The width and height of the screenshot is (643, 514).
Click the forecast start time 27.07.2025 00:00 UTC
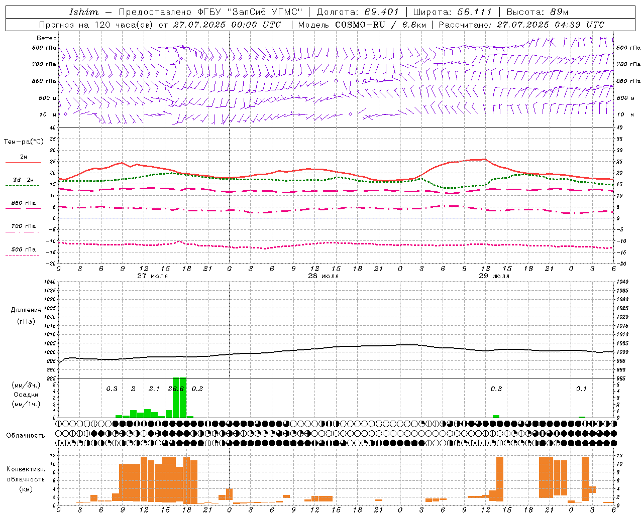(x=227, y=25)
